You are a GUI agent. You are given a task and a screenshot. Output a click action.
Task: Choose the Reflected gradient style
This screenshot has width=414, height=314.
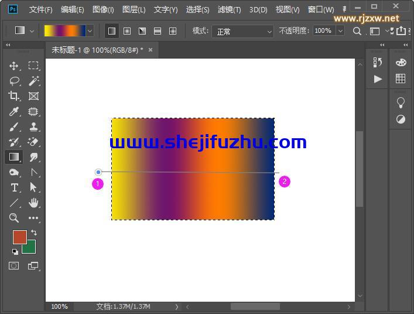(158, 31)
